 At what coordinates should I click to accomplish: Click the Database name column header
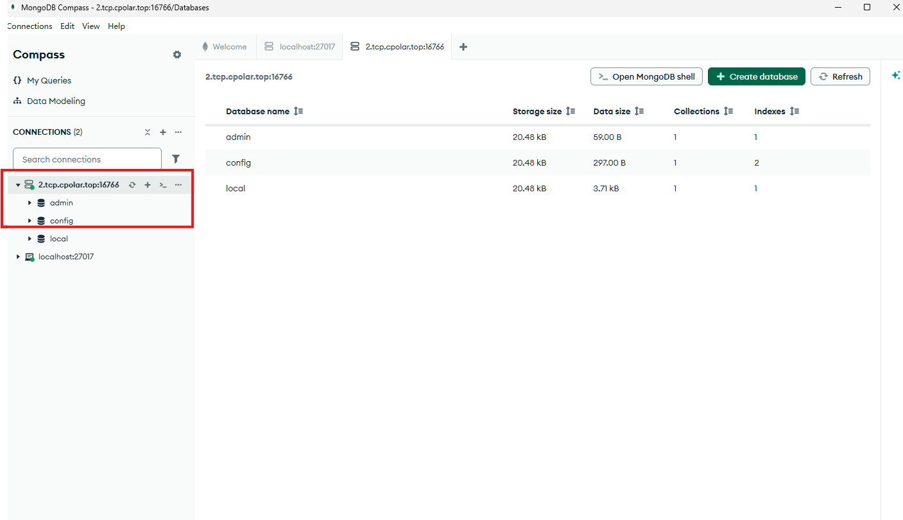pos(257,111)
